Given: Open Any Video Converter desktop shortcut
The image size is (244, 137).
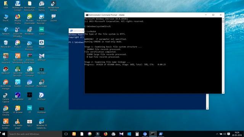Looking at the screenshot, I should (30, 71).
